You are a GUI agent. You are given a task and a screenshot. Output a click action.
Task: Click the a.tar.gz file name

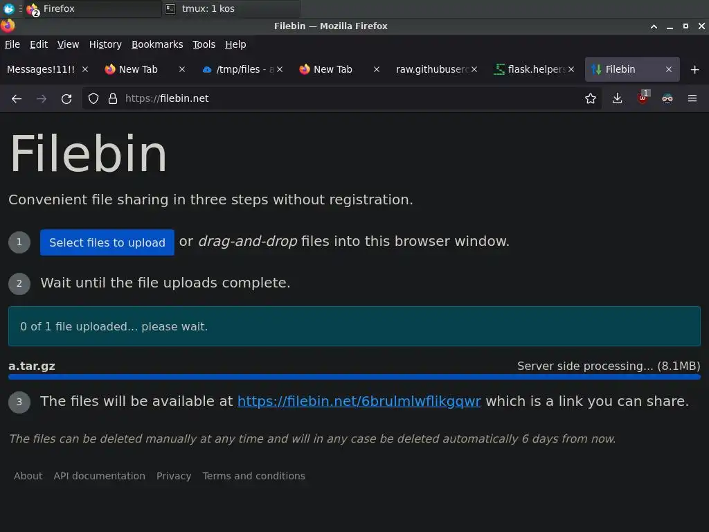[x=32, y=366]
